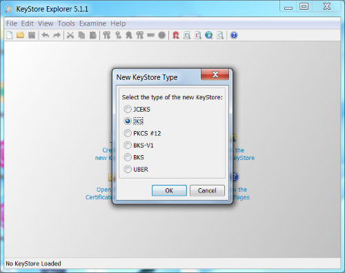Click the examine scroll icon with red mark

tap(198, 35)
